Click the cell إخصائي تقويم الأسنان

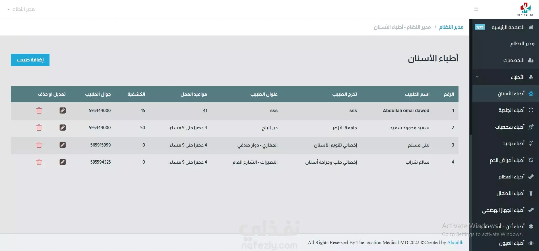tap(335, 145)
